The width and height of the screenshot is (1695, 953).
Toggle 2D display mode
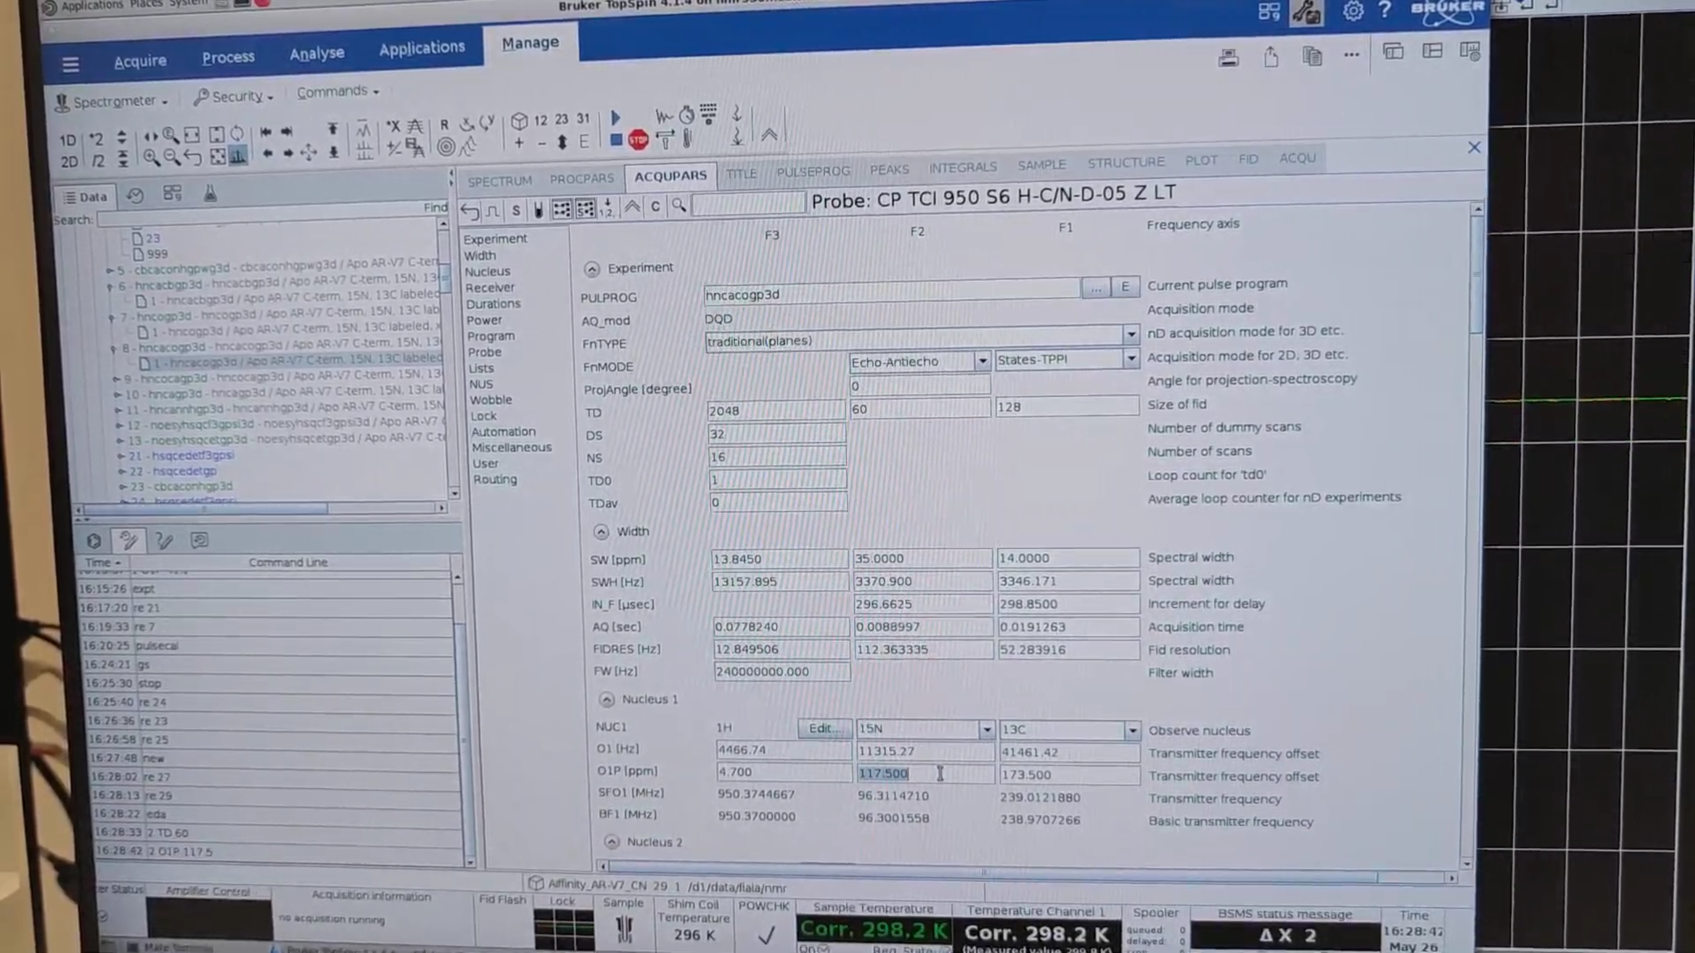pos(68,162)
